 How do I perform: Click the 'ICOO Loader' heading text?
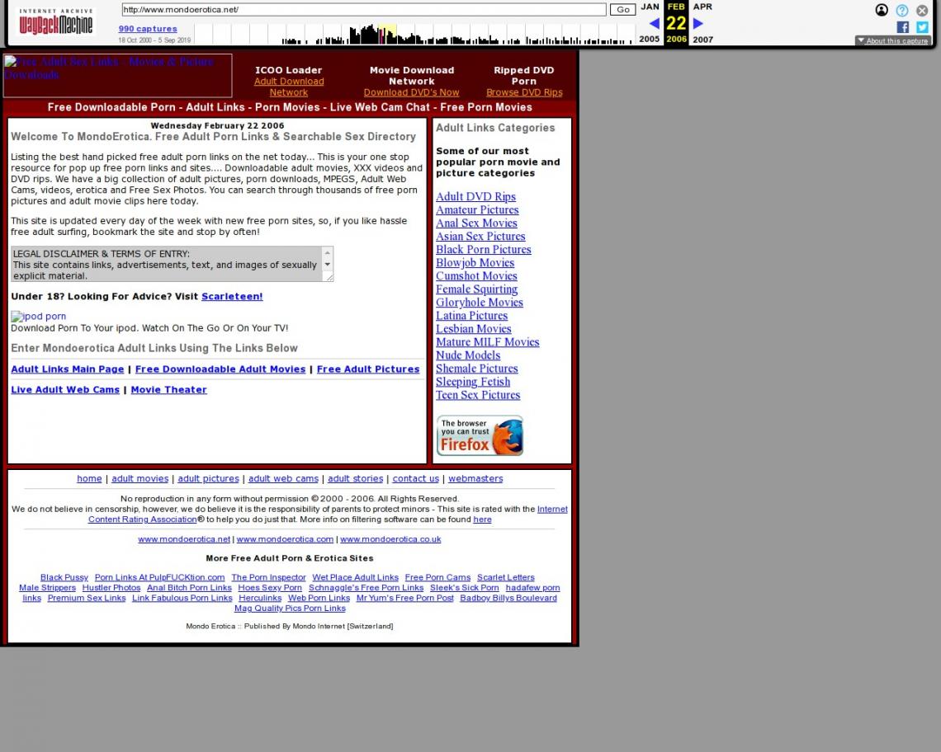tap(289, 70)
